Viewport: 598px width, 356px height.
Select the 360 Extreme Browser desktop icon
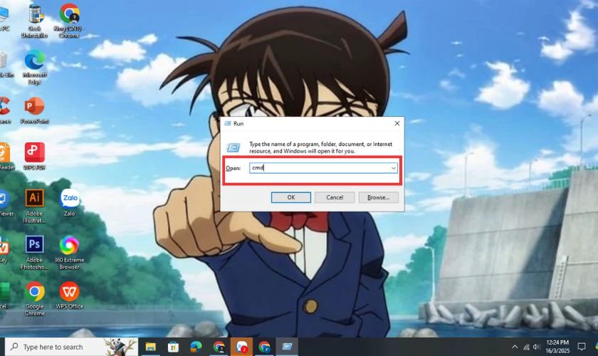coord(70,253)
